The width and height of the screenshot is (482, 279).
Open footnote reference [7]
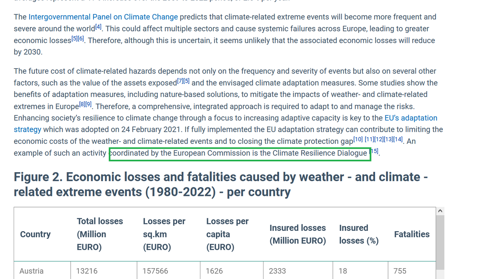(x=180, y=81)
